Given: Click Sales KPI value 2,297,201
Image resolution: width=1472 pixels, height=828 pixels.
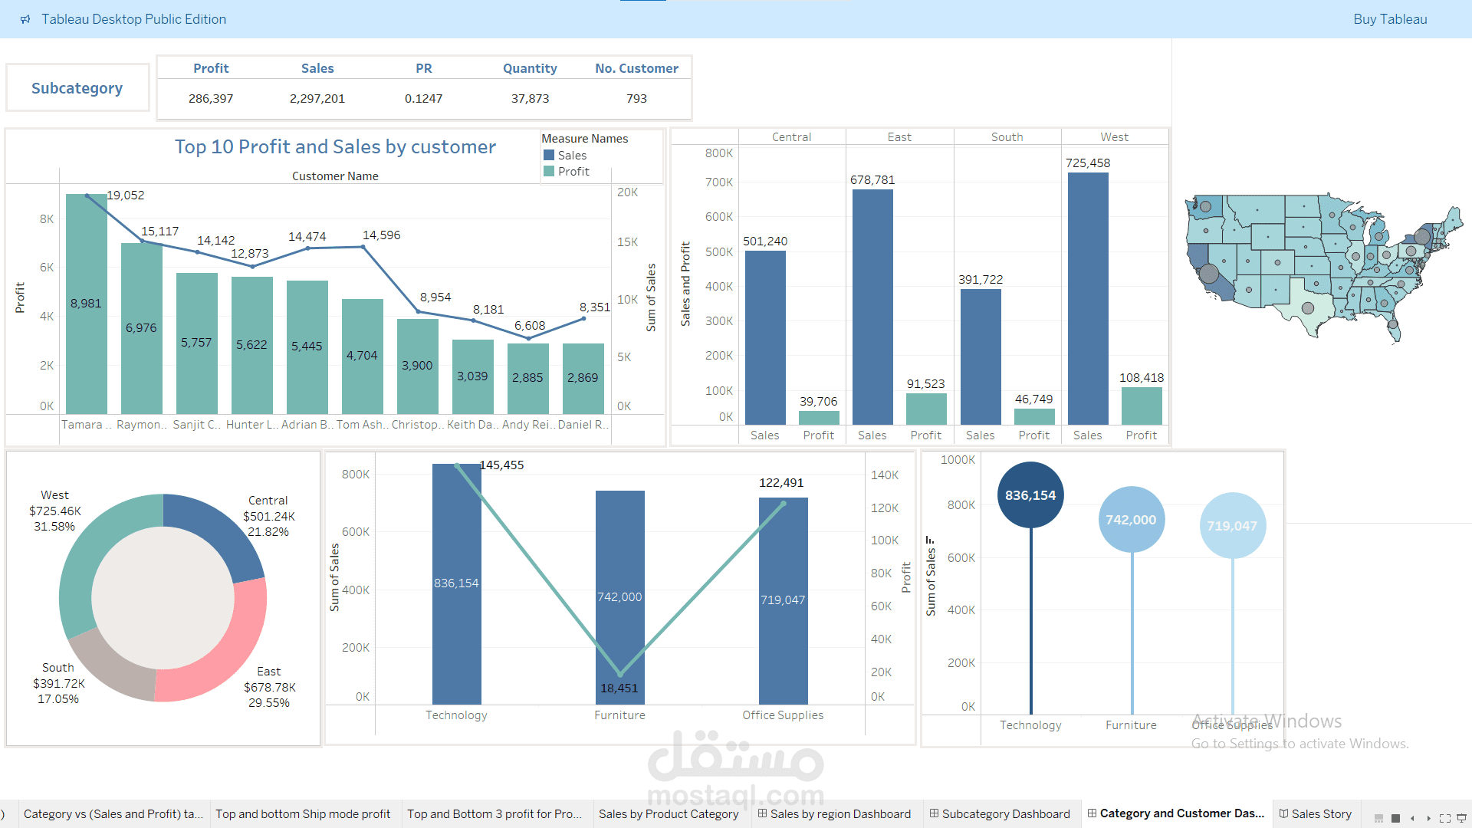Looking at the screenshot, I should (317, 98).
